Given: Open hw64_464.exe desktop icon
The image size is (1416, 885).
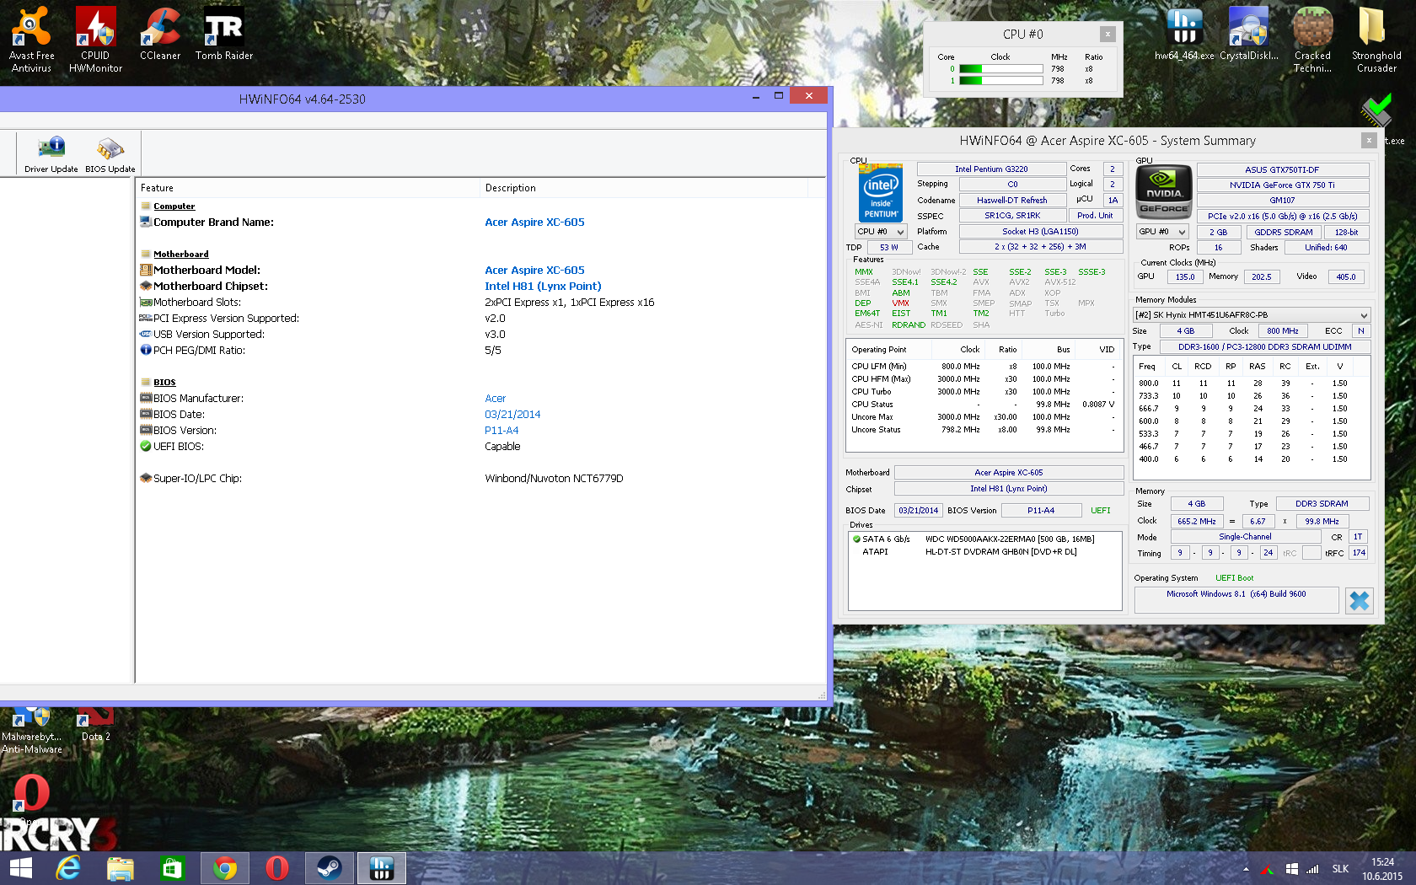Looking at the screenshot, I should (1184, 34).
